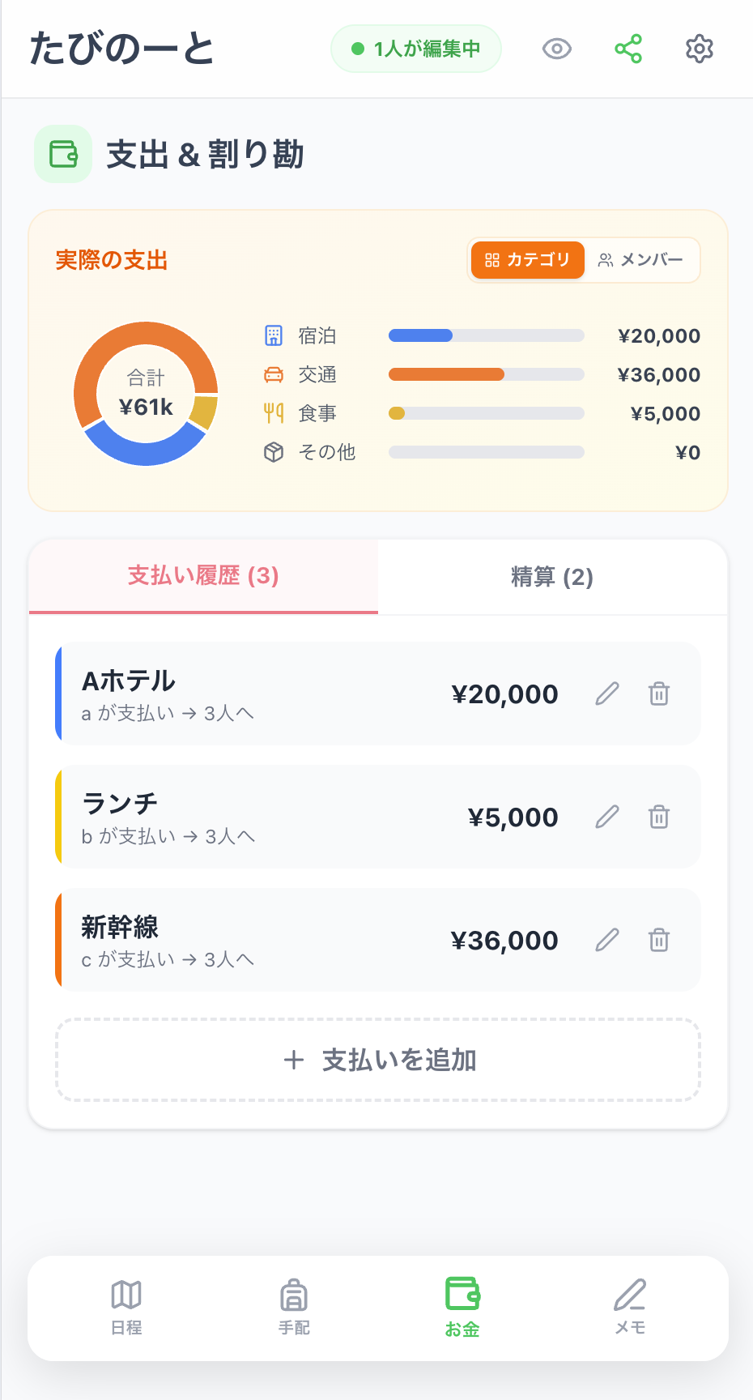Select the 支払い履歴 (3) tab
Viewport: 753px width, 1400px height.
(202, 577)
